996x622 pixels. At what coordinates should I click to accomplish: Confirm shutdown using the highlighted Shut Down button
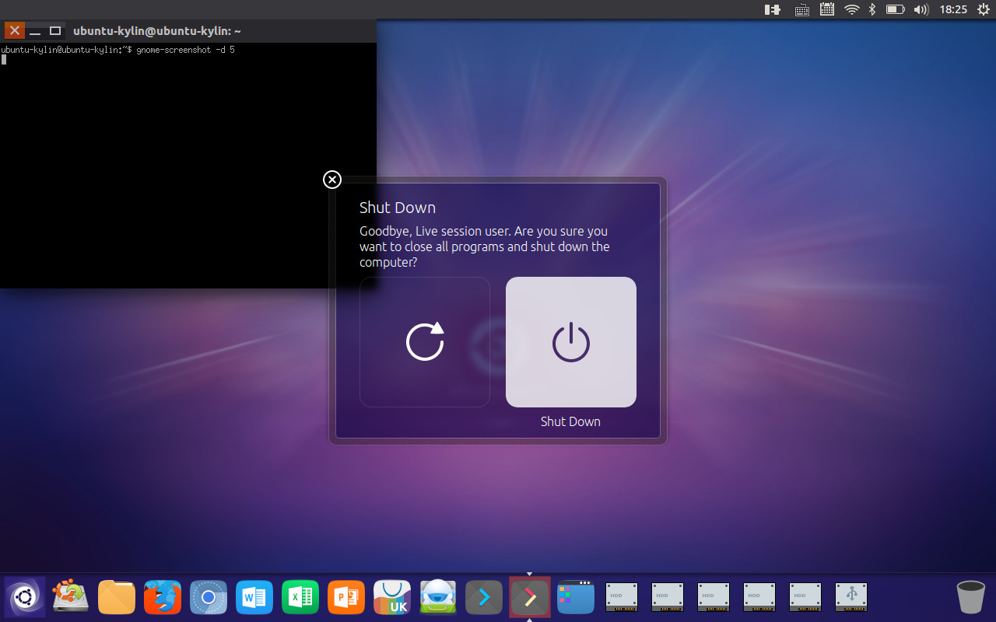tap(570, 342)
